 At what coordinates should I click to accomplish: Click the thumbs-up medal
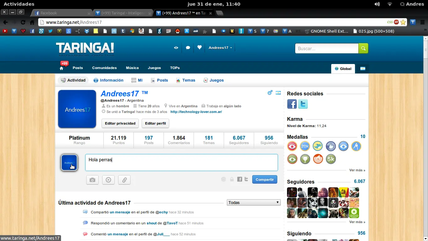point(331,146)
